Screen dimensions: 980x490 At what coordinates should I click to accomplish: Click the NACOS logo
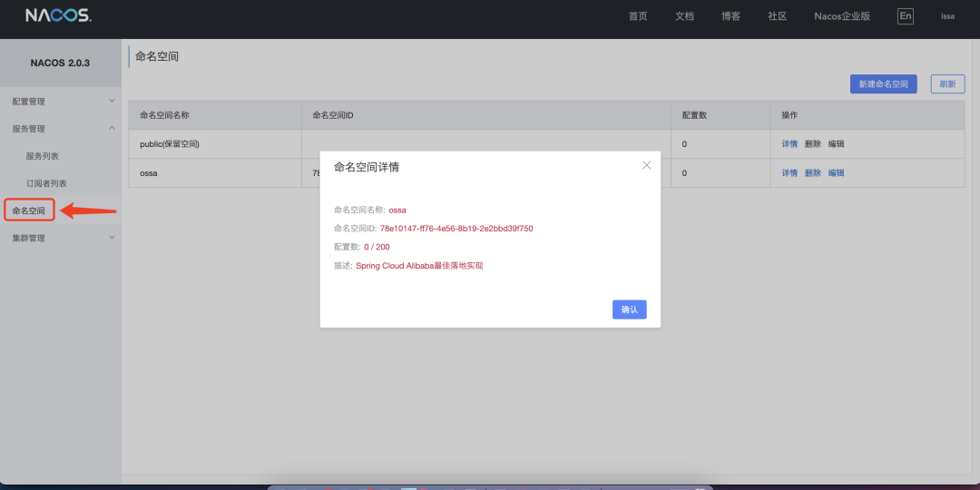pyautogui.click(x=59, y=15)
